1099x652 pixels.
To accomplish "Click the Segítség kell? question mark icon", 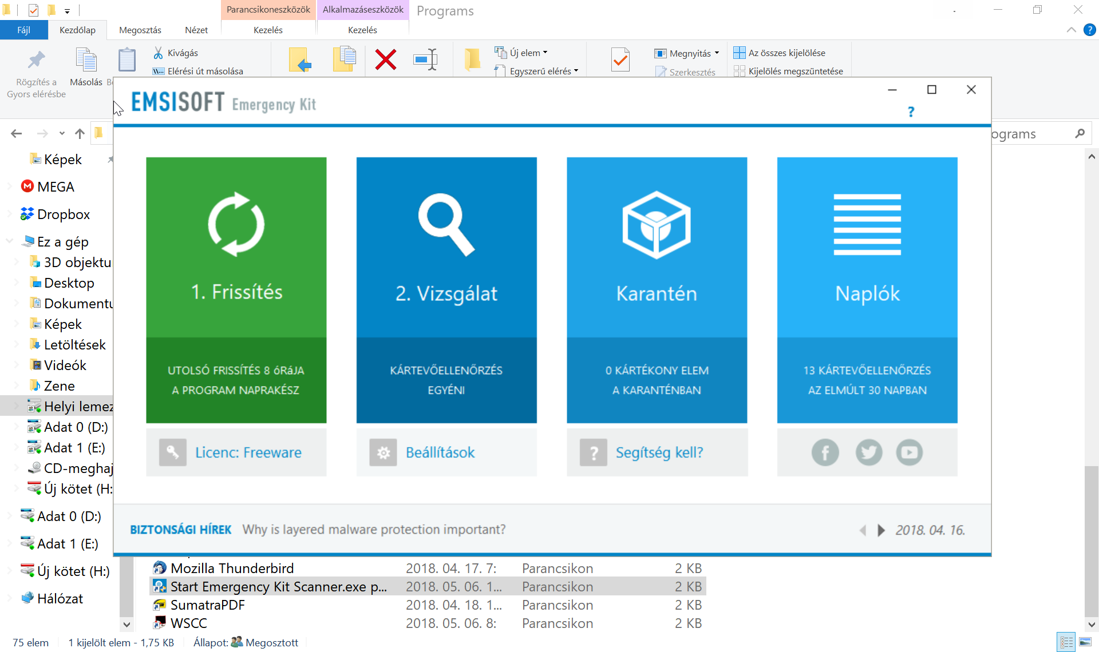I will coord(594,452).
